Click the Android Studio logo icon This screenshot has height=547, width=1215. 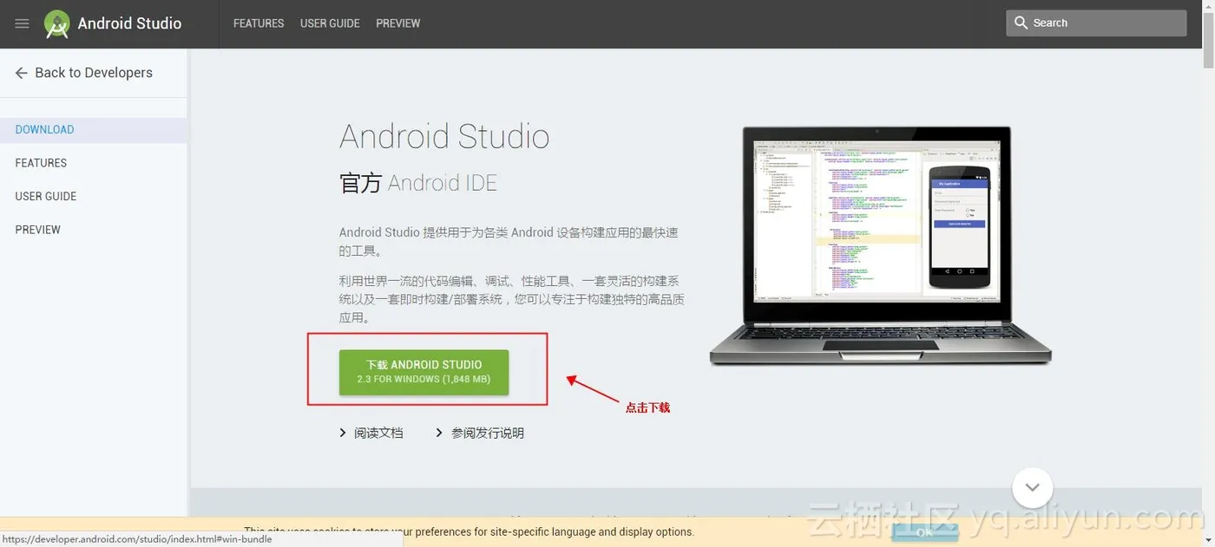click(x=57, y=24)
